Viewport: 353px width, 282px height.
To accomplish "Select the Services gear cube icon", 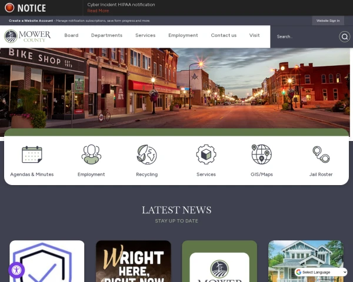I will point(206,155).
